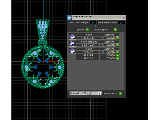160x120 pixels.
Task: Click the 1.03 X 1.03 size cell
Action: point(88,38)
